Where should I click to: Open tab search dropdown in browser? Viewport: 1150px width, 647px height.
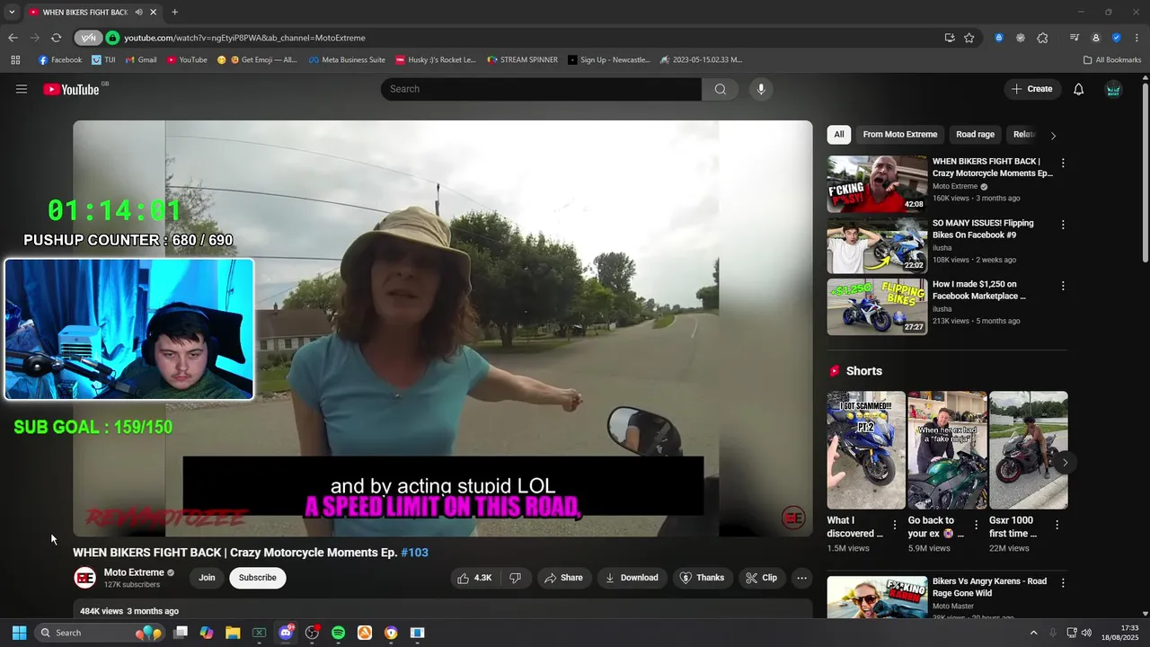click(12, 12)
